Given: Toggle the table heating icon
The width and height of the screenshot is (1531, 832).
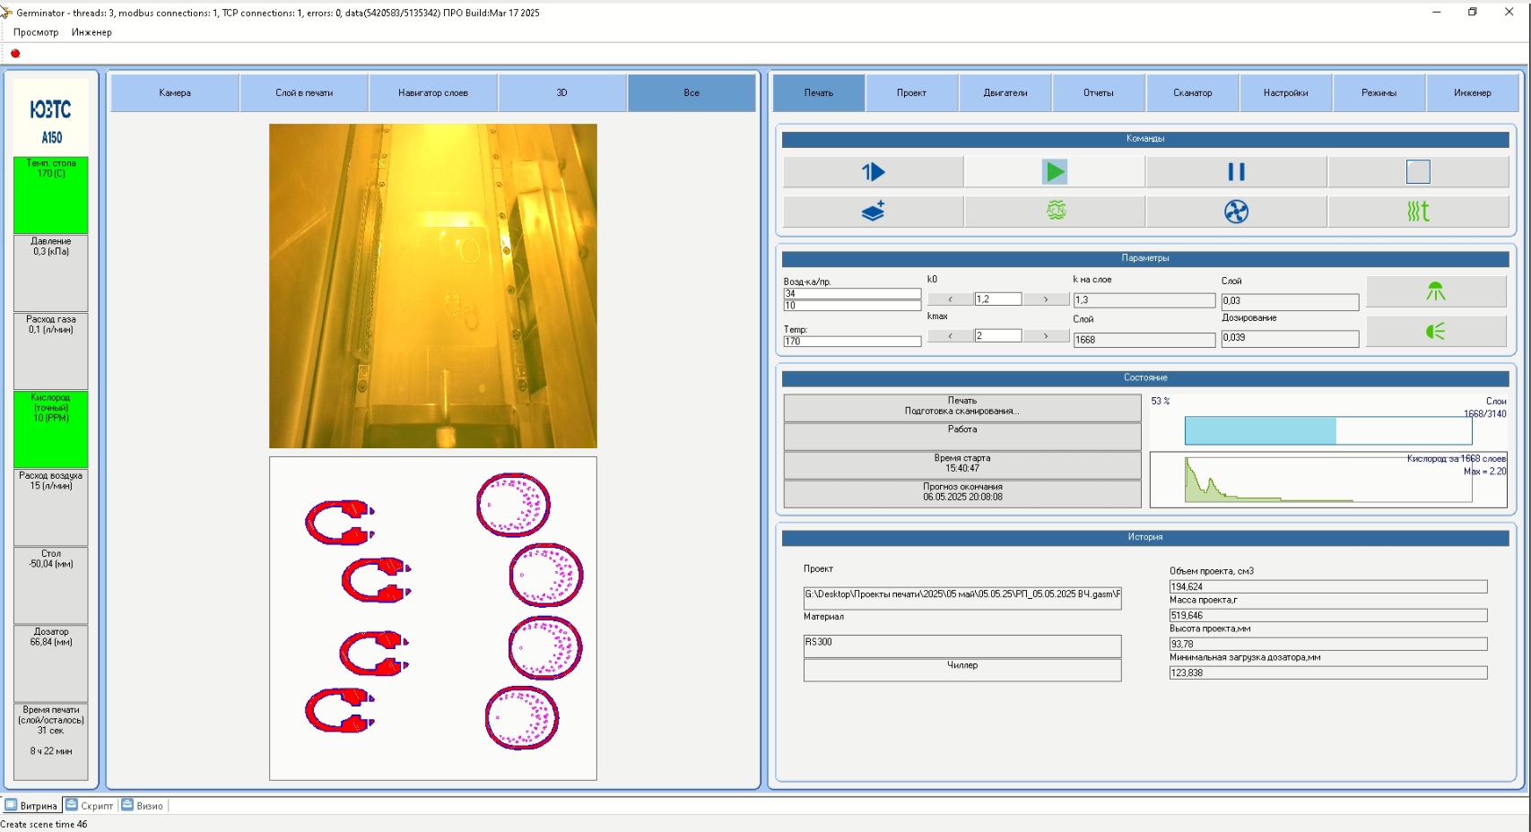Looking at the screenshot, I should tap(1418, 212).
